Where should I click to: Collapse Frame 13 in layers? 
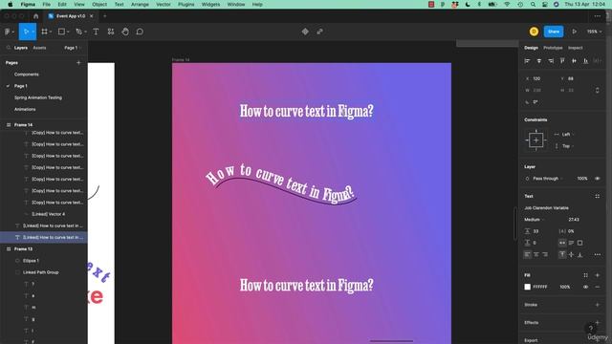tap(9, 248)
